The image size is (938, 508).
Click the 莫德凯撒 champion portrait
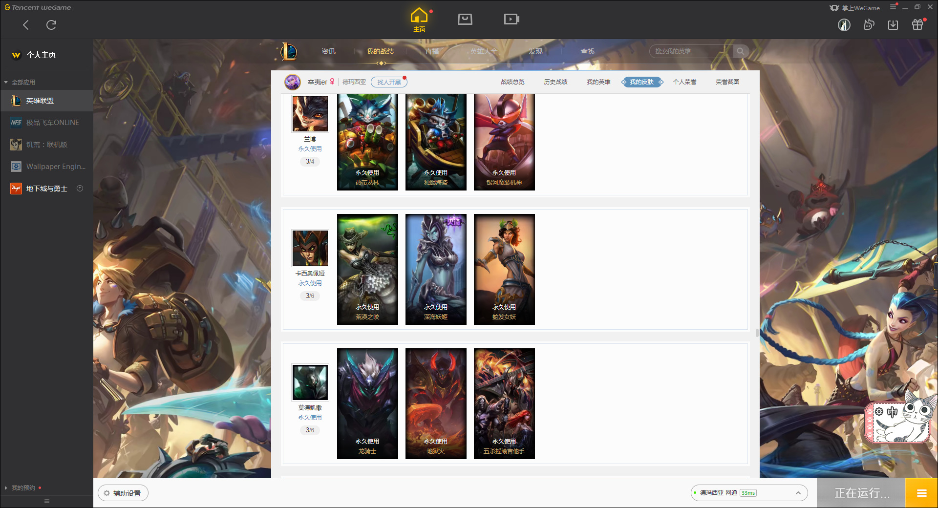pyautogui.click(x=310, y=382)
